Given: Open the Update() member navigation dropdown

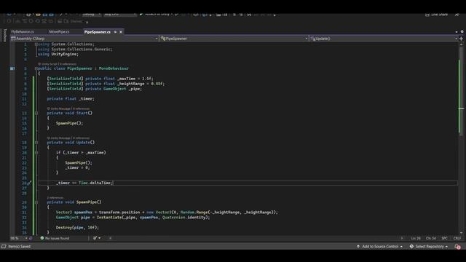Looking at the screenshot, I should (x=384, y=39).
